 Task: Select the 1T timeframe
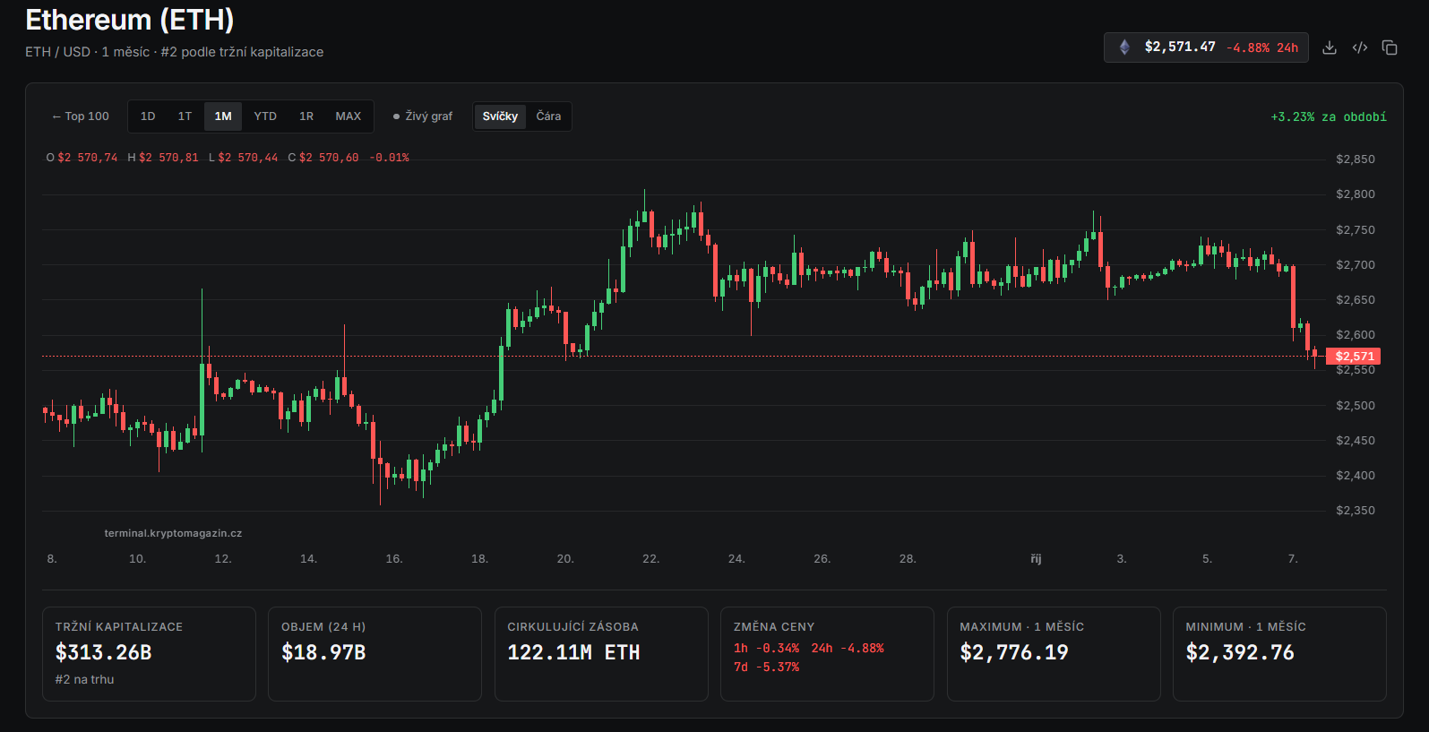pyautogui.click(x=185, y=116)
